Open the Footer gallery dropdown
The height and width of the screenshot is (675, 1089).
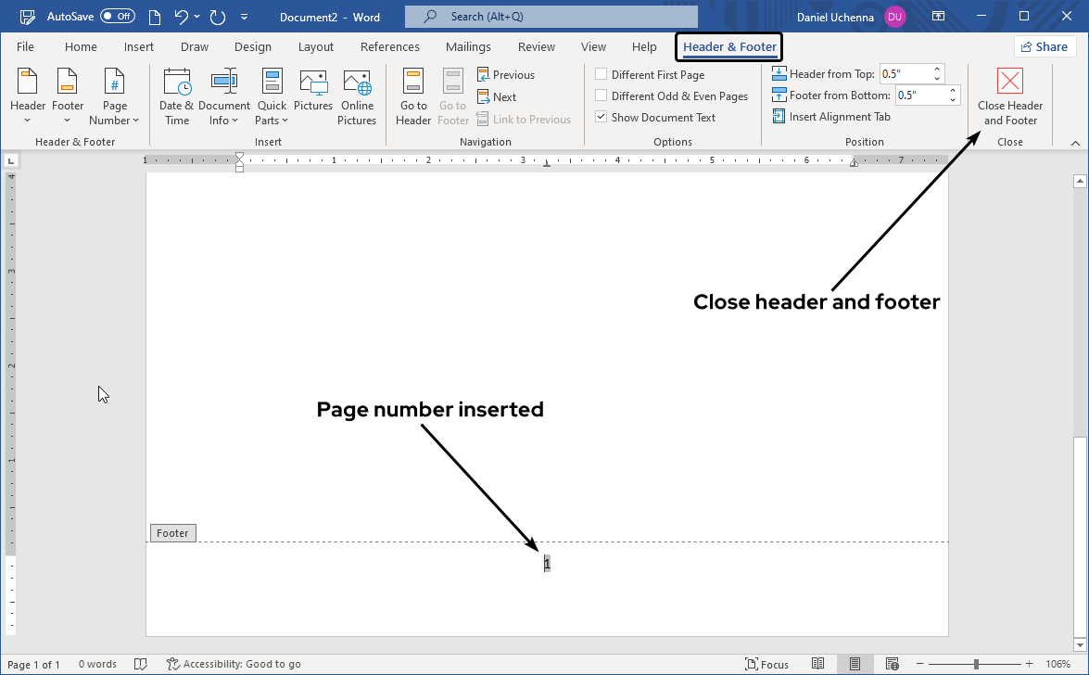(x=67, y=96)
